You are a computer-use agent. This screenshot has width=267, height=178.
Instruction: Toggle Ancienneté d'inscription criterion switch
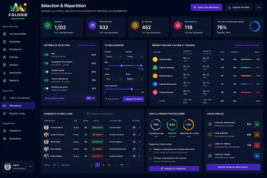[46, 63]
